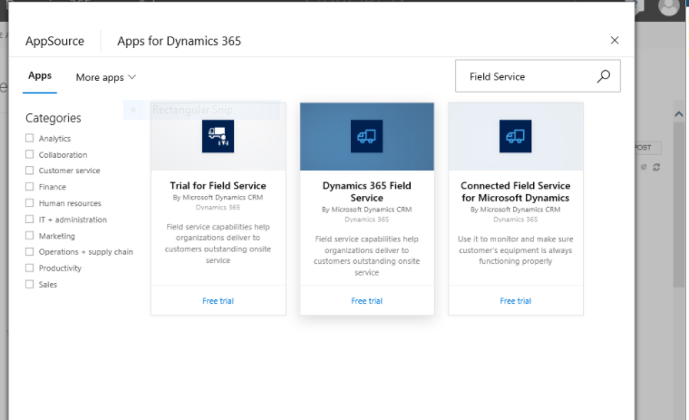Click the Connected Field Service truck icon

pyautogui.click(x=516, y=136)
